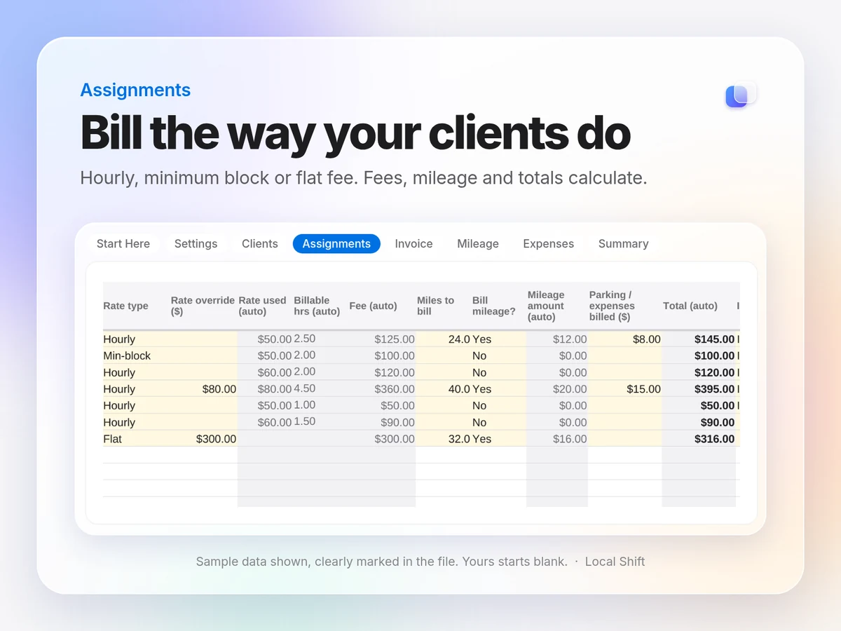The image size is (841, 631).
Task: Click the 1.50 billable hours cell
Action: (320, 422)
